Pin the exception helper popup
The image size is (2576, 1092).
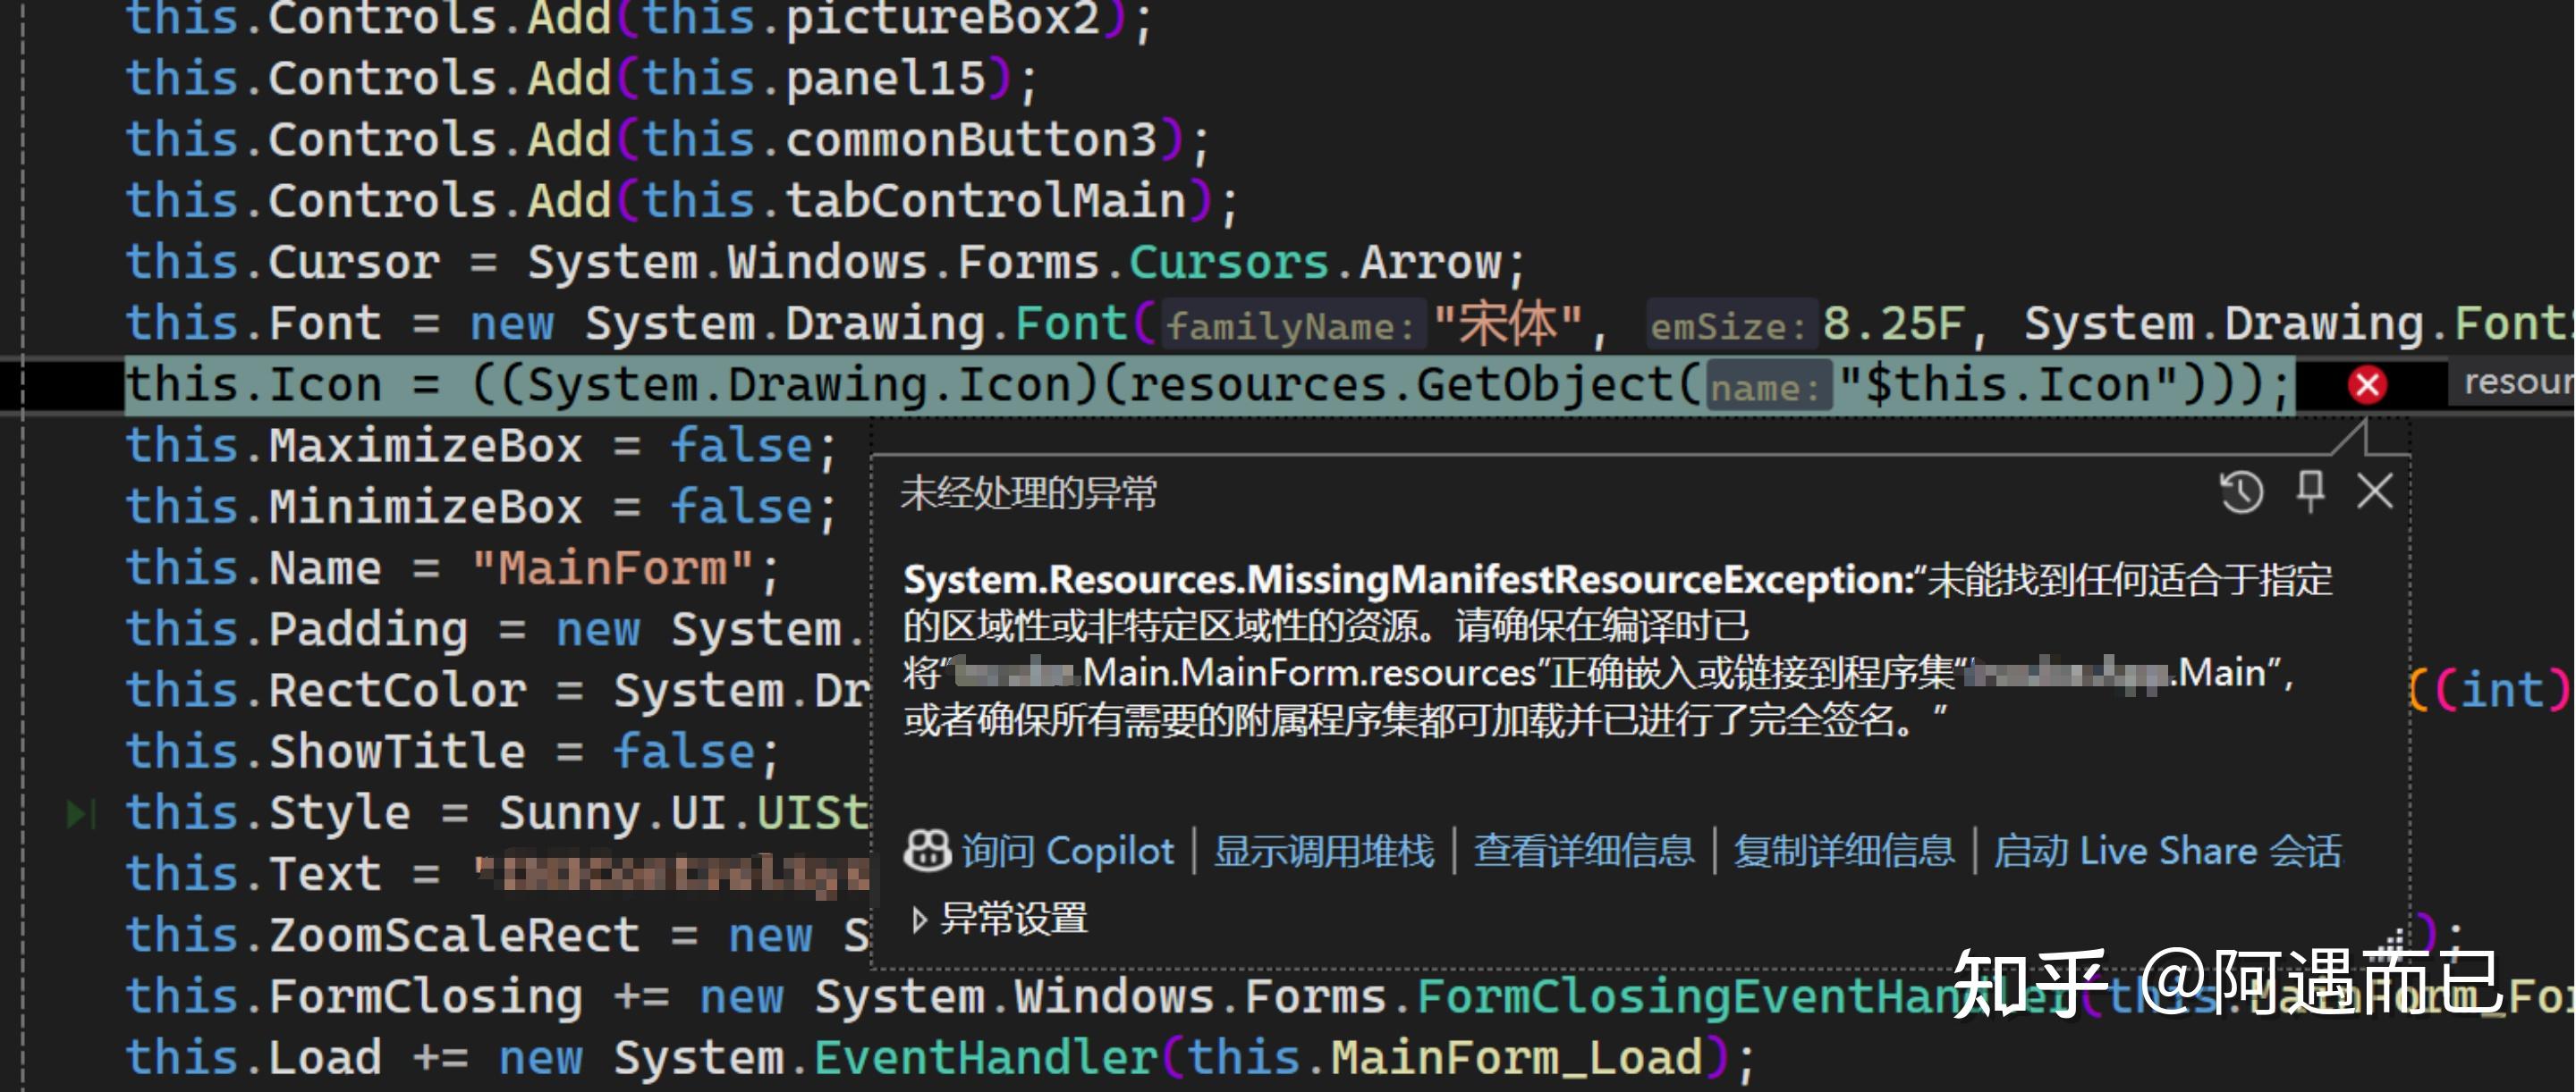2311,491
